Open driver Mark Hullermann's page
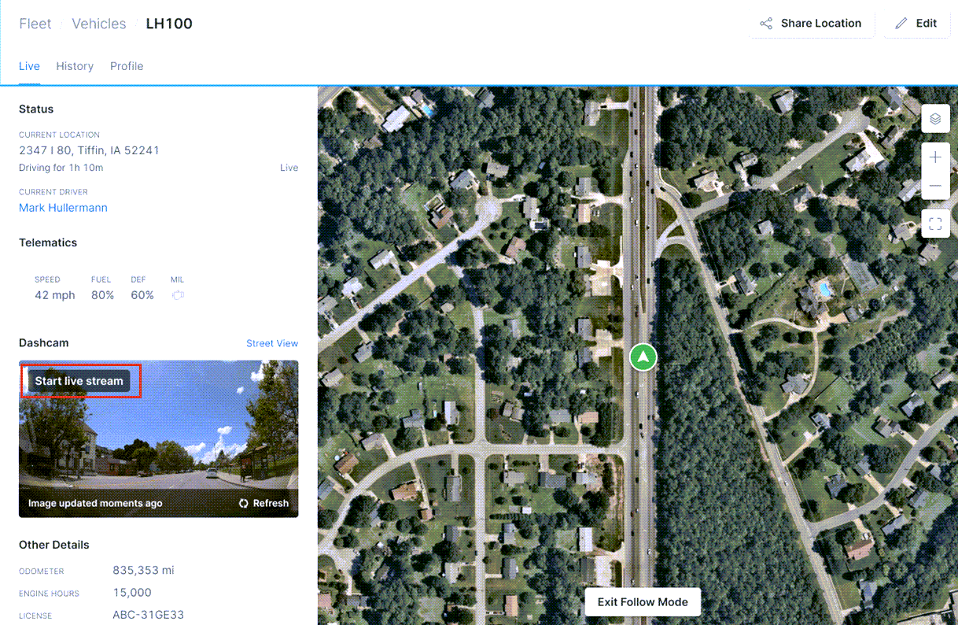Screen dimensions: 958x625 pos(63,208)
